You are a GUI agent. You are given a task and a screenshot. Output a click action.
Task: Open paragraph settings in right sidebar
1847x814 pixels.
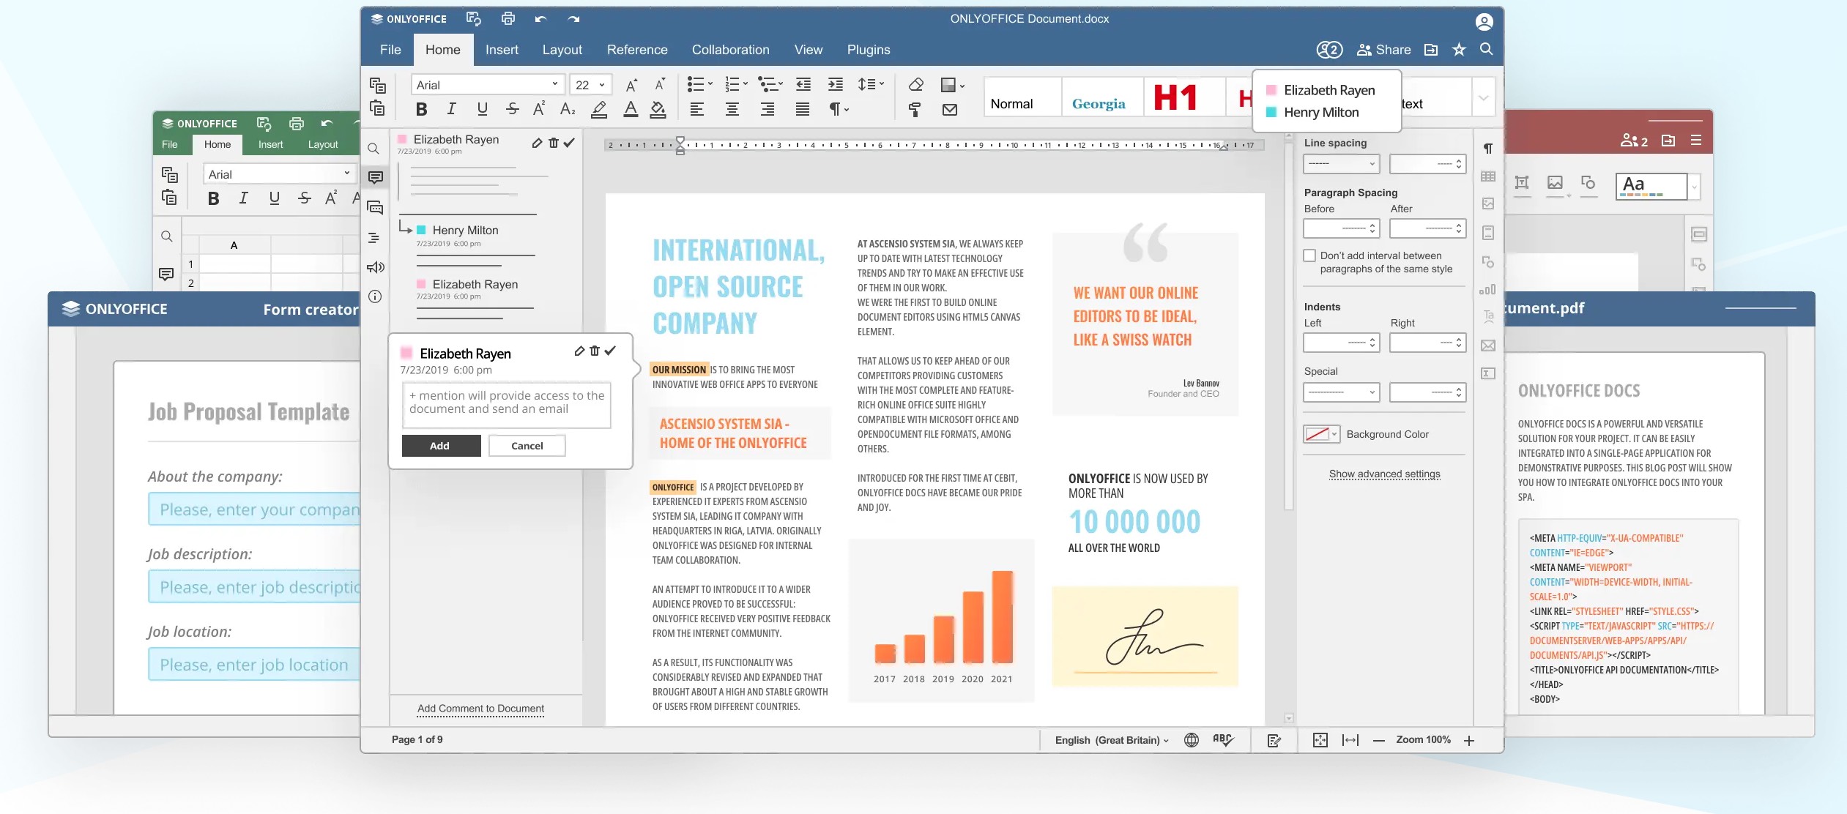coord(1488,149)
